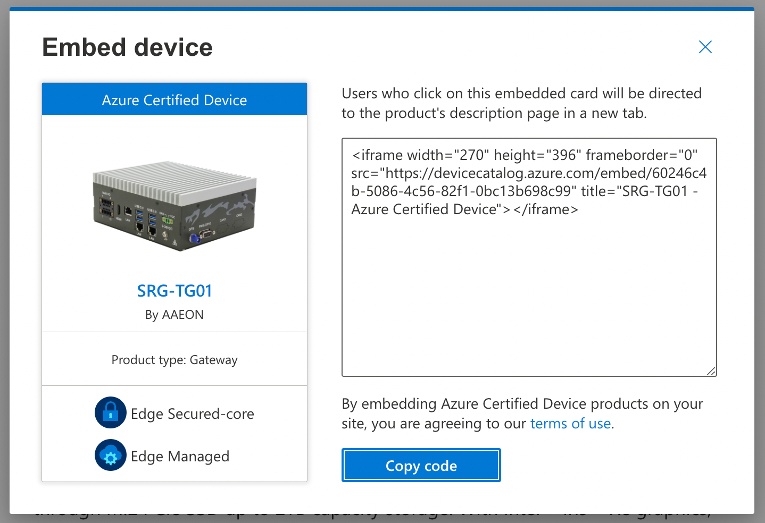Close the Embed device dialog
The height and width of the screenshot is (523, 765).
[x=705, y=47]
